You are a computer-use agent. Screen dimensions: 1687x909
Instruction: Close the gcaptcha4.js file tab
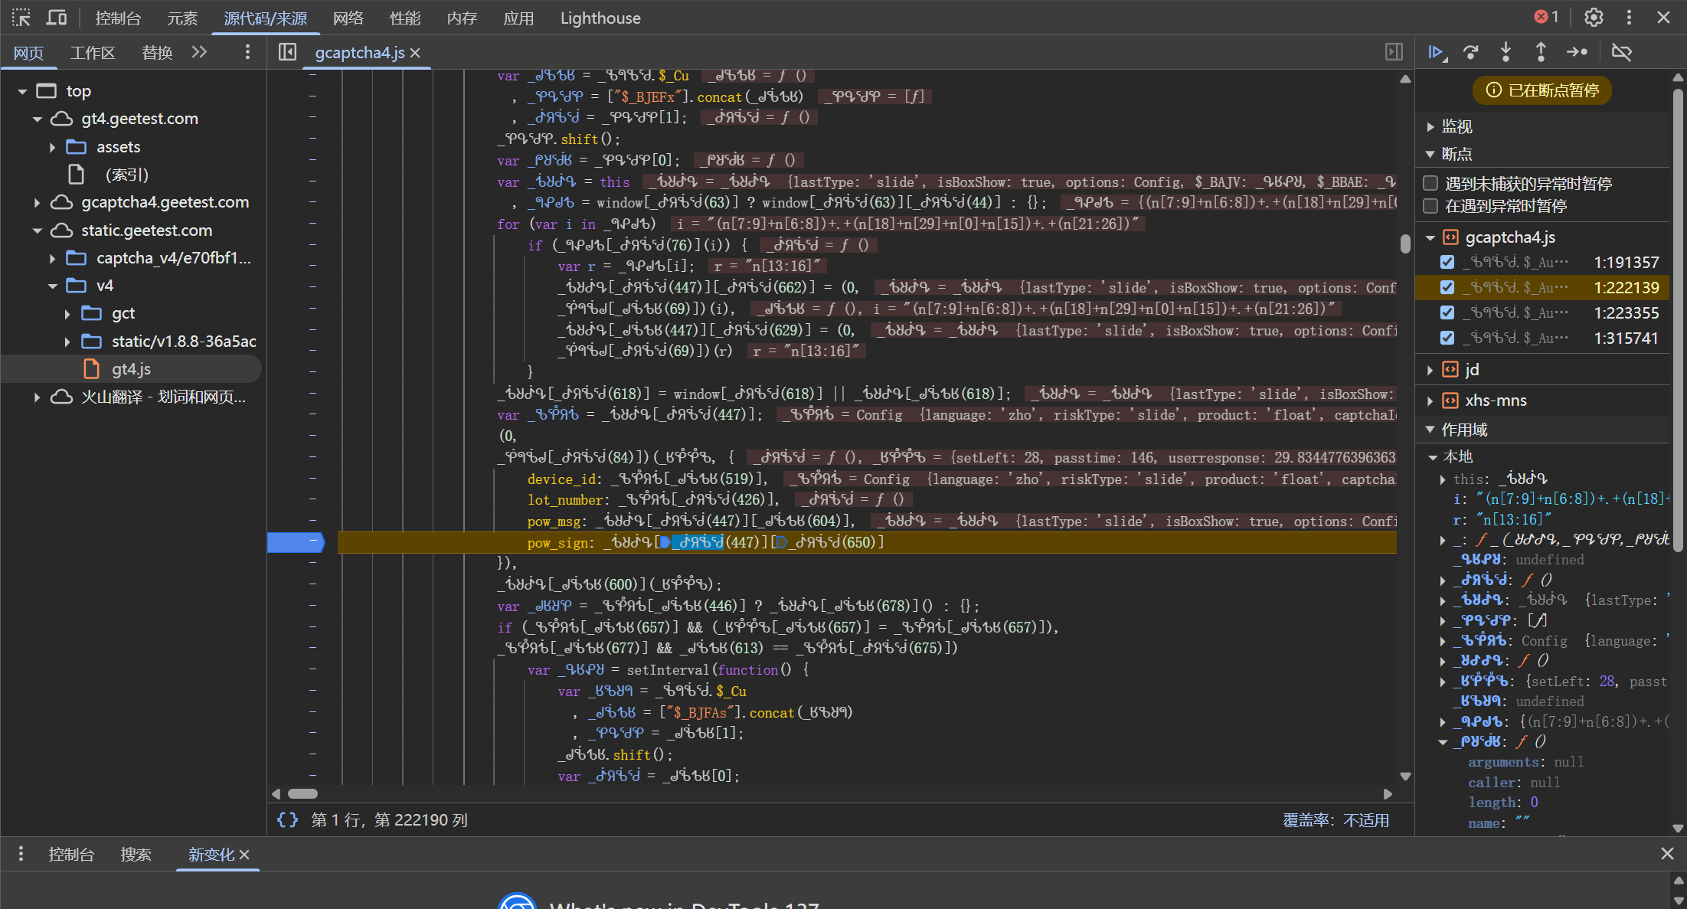(x=415, y=53)
